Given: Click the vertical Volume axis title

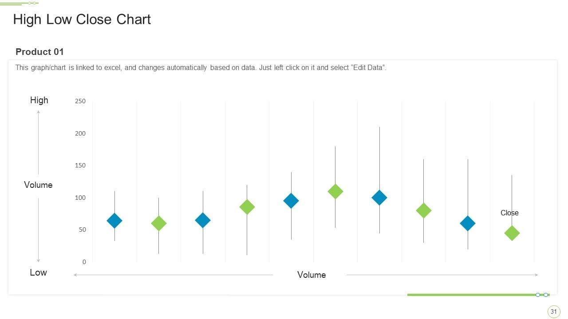Looking at the screenshot, I should pyautogui.click(x=38, y=185).
